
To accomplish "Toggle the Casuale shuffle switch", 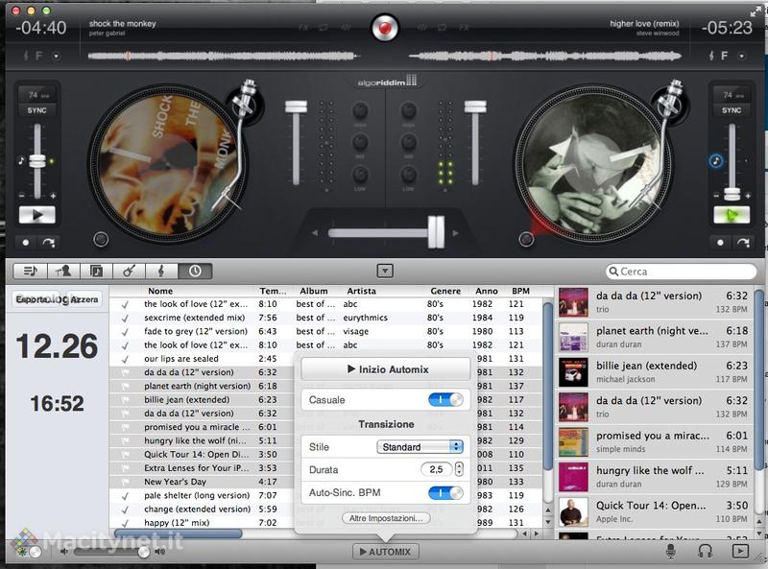I will pyautogui.click(x=445, y=399).
